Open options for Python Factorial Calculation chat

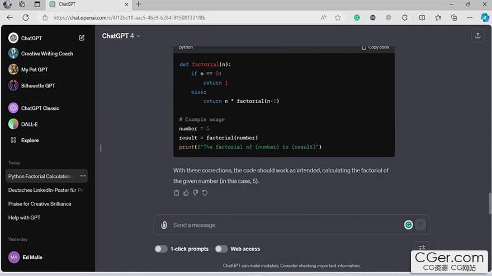(x=83, y=176)
